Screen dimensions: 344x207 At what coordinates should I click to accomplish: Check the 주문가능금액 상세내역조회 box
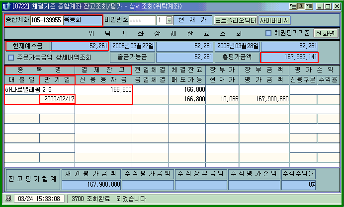11,57
